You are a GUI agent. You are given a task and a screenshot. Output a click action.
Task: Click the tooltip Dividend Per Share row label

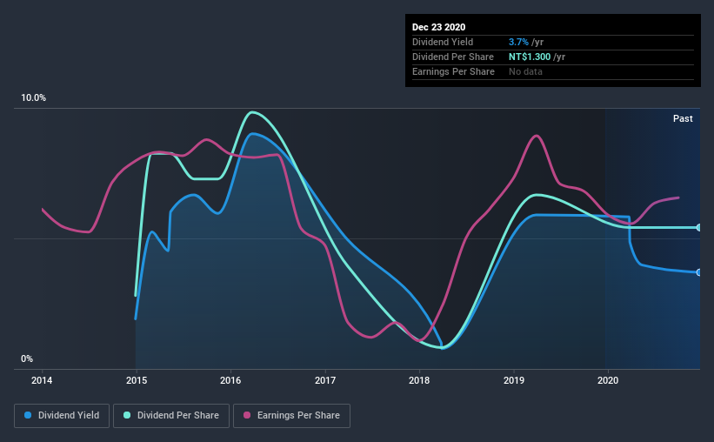(x=452, y=57)
